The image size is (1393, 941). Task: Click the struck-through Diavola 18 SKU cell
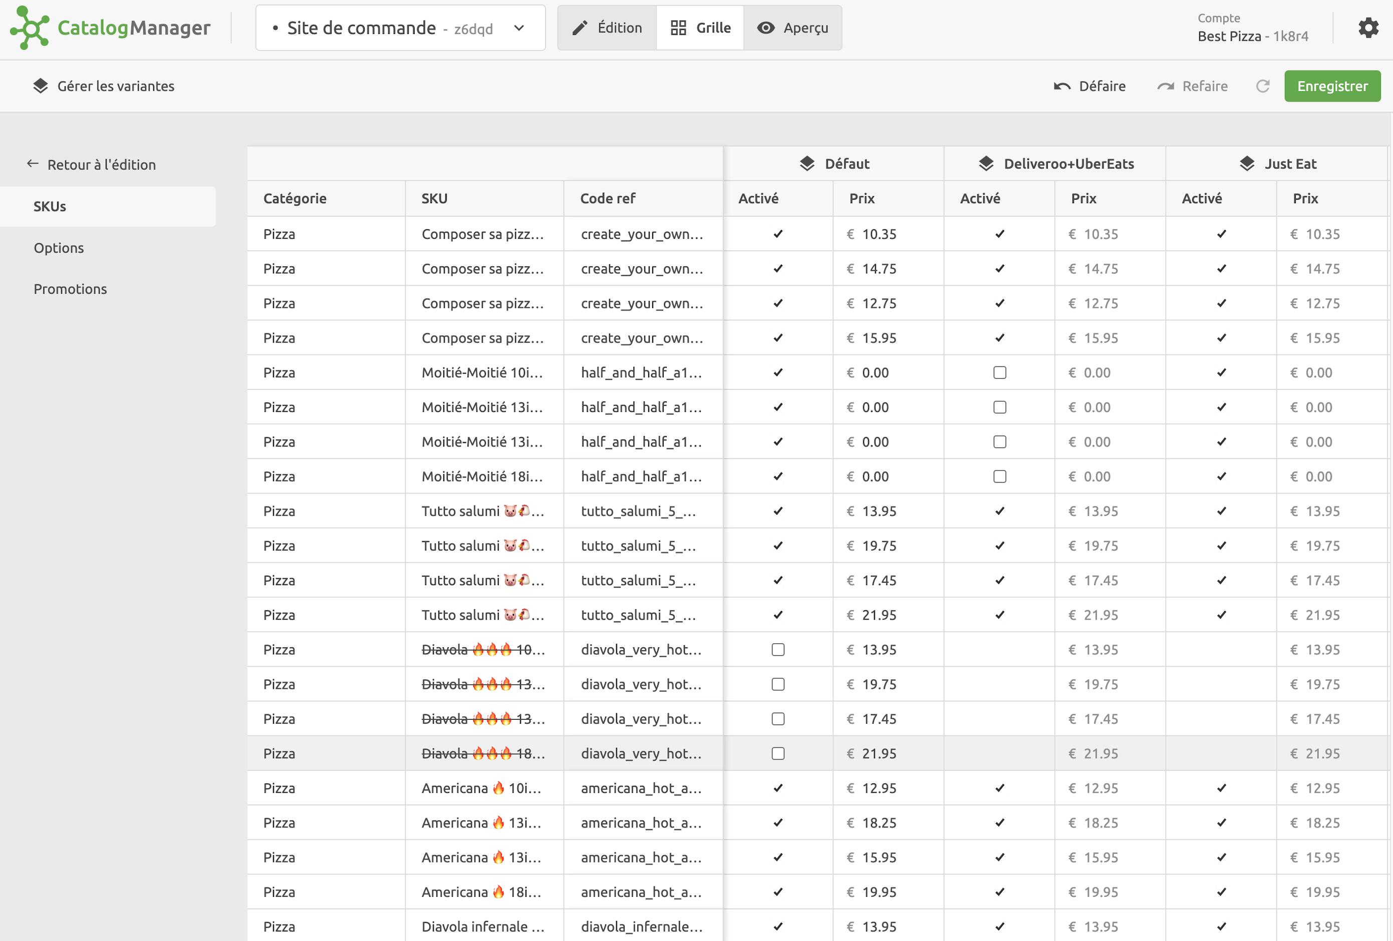coord(485,753)
